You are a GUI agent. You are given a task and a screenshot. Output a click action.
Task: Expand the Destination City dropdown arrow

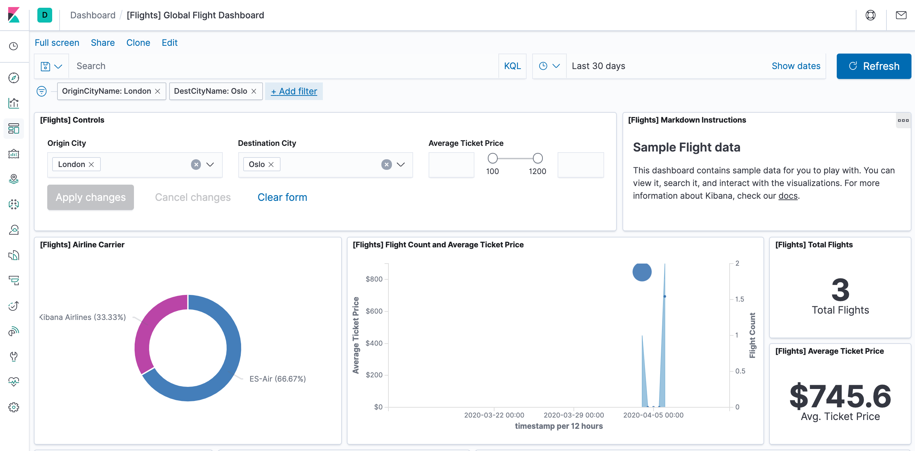pyautogui.click(x=401, y=165)
